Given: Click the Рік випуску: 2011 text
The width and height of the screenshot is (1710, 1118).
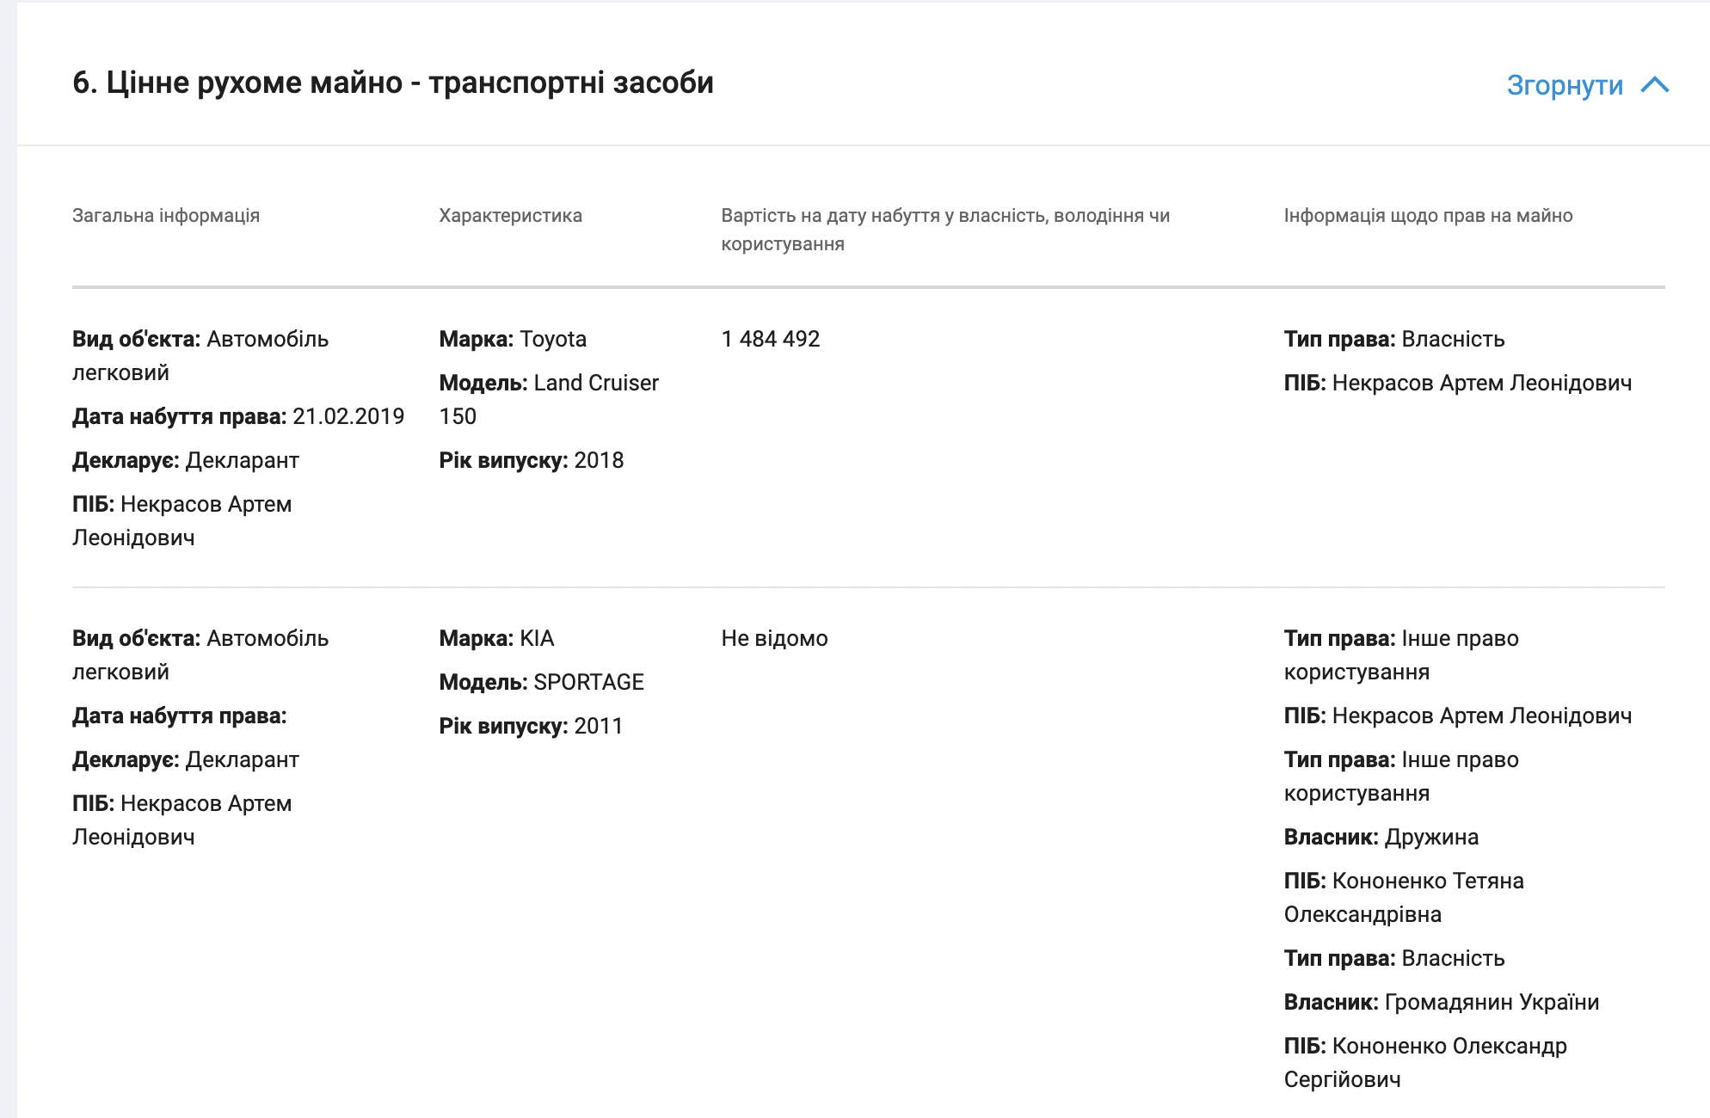Looking at the screenshot, I should tap(530, 726).
